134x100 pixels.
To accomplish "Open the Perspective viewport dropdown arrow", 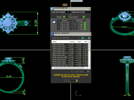I will 82,1.
